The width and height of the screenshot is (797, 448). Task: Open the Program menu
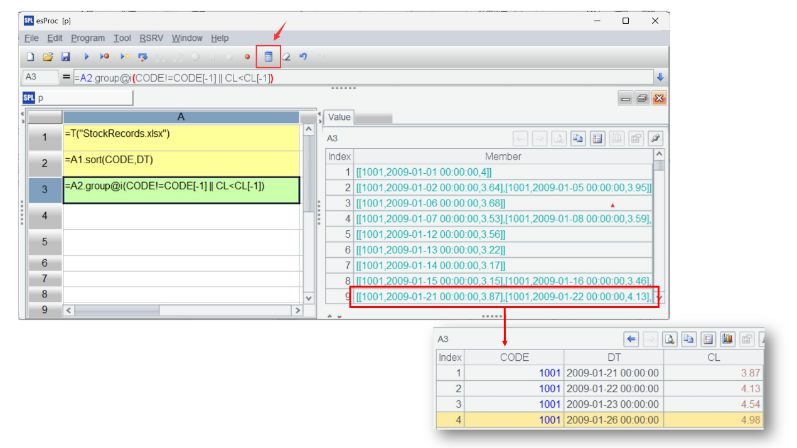pos(88,38)
